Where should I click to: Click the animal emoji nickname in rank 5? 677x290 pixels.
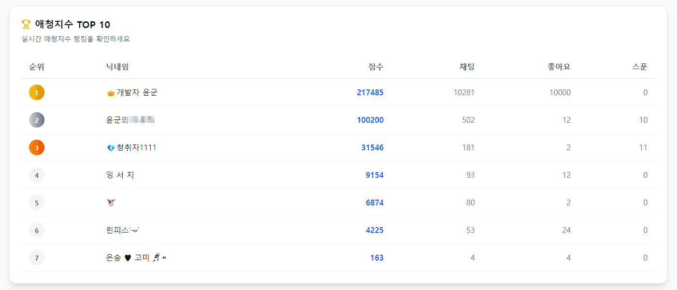[111, 203]
